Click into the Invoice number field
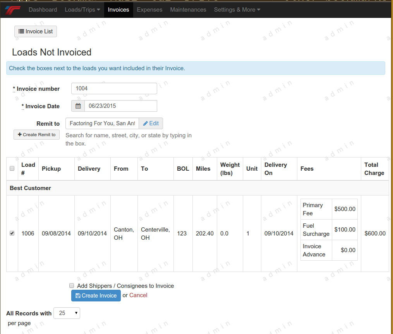Image resolution: width=393 pixels, height=334 pixels. point(114,88)
